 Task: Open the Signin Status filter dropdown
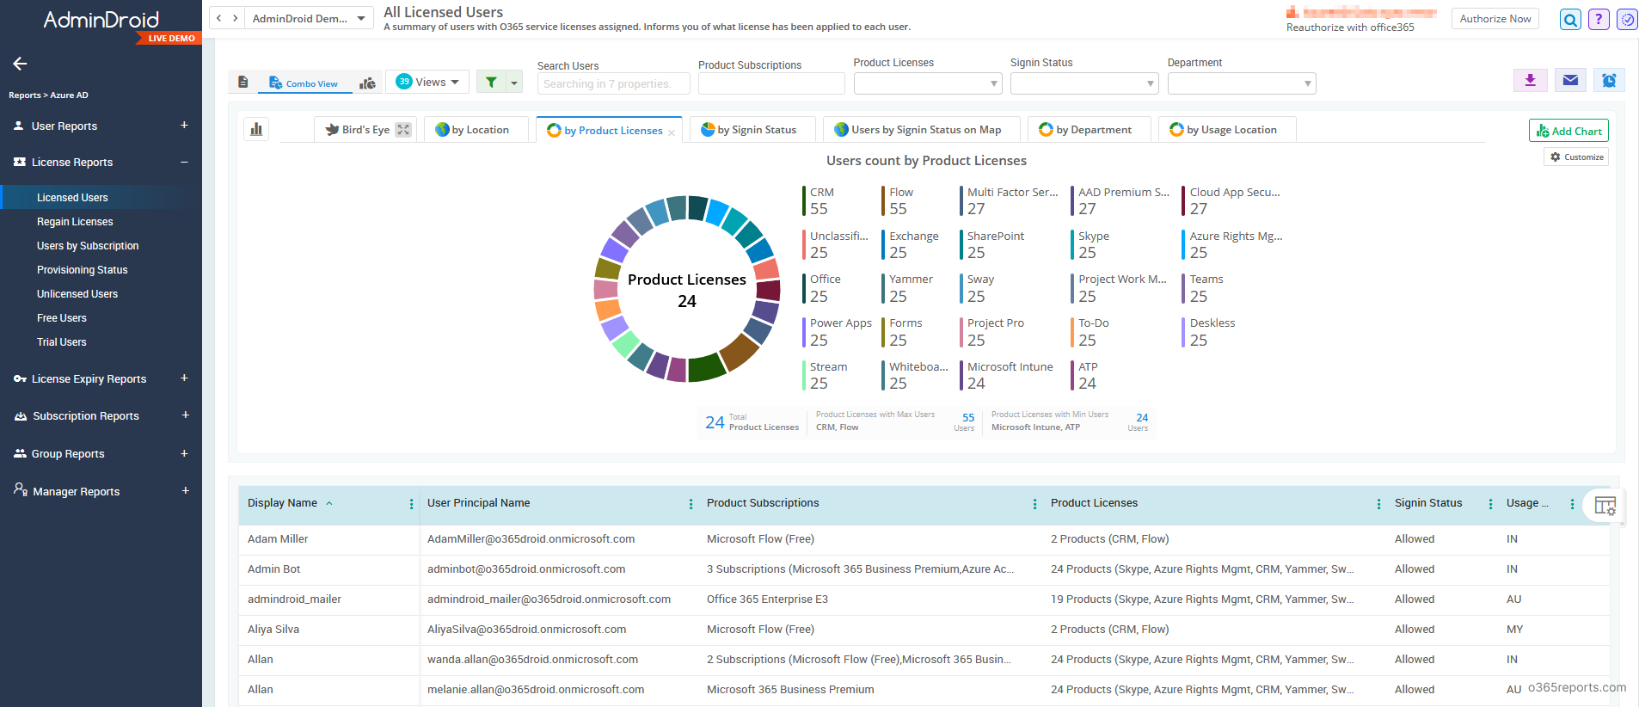tap(1084, 83)
